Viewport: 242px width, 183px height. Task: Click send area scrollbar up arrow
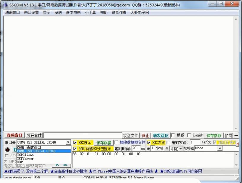(x=236, y=154)
